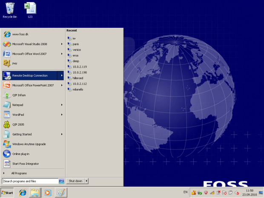Expand Notepad recent files arrow

coord(62,105)
